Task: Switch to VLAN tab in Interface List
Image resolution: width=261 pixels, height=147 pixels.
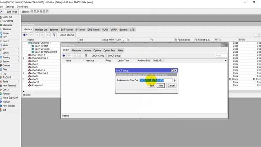Action: coord(105,30)
